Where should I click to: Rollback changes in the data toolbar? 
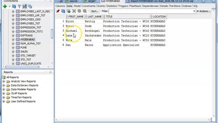click(85, 11)
